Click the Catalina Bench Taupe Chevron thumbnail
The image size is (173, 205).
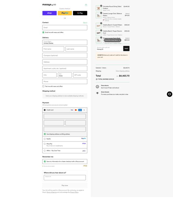(x=99, y=33)
